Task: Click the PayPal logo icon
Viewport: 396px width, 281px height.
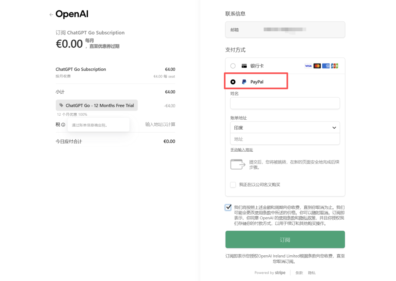Action: 243,82
